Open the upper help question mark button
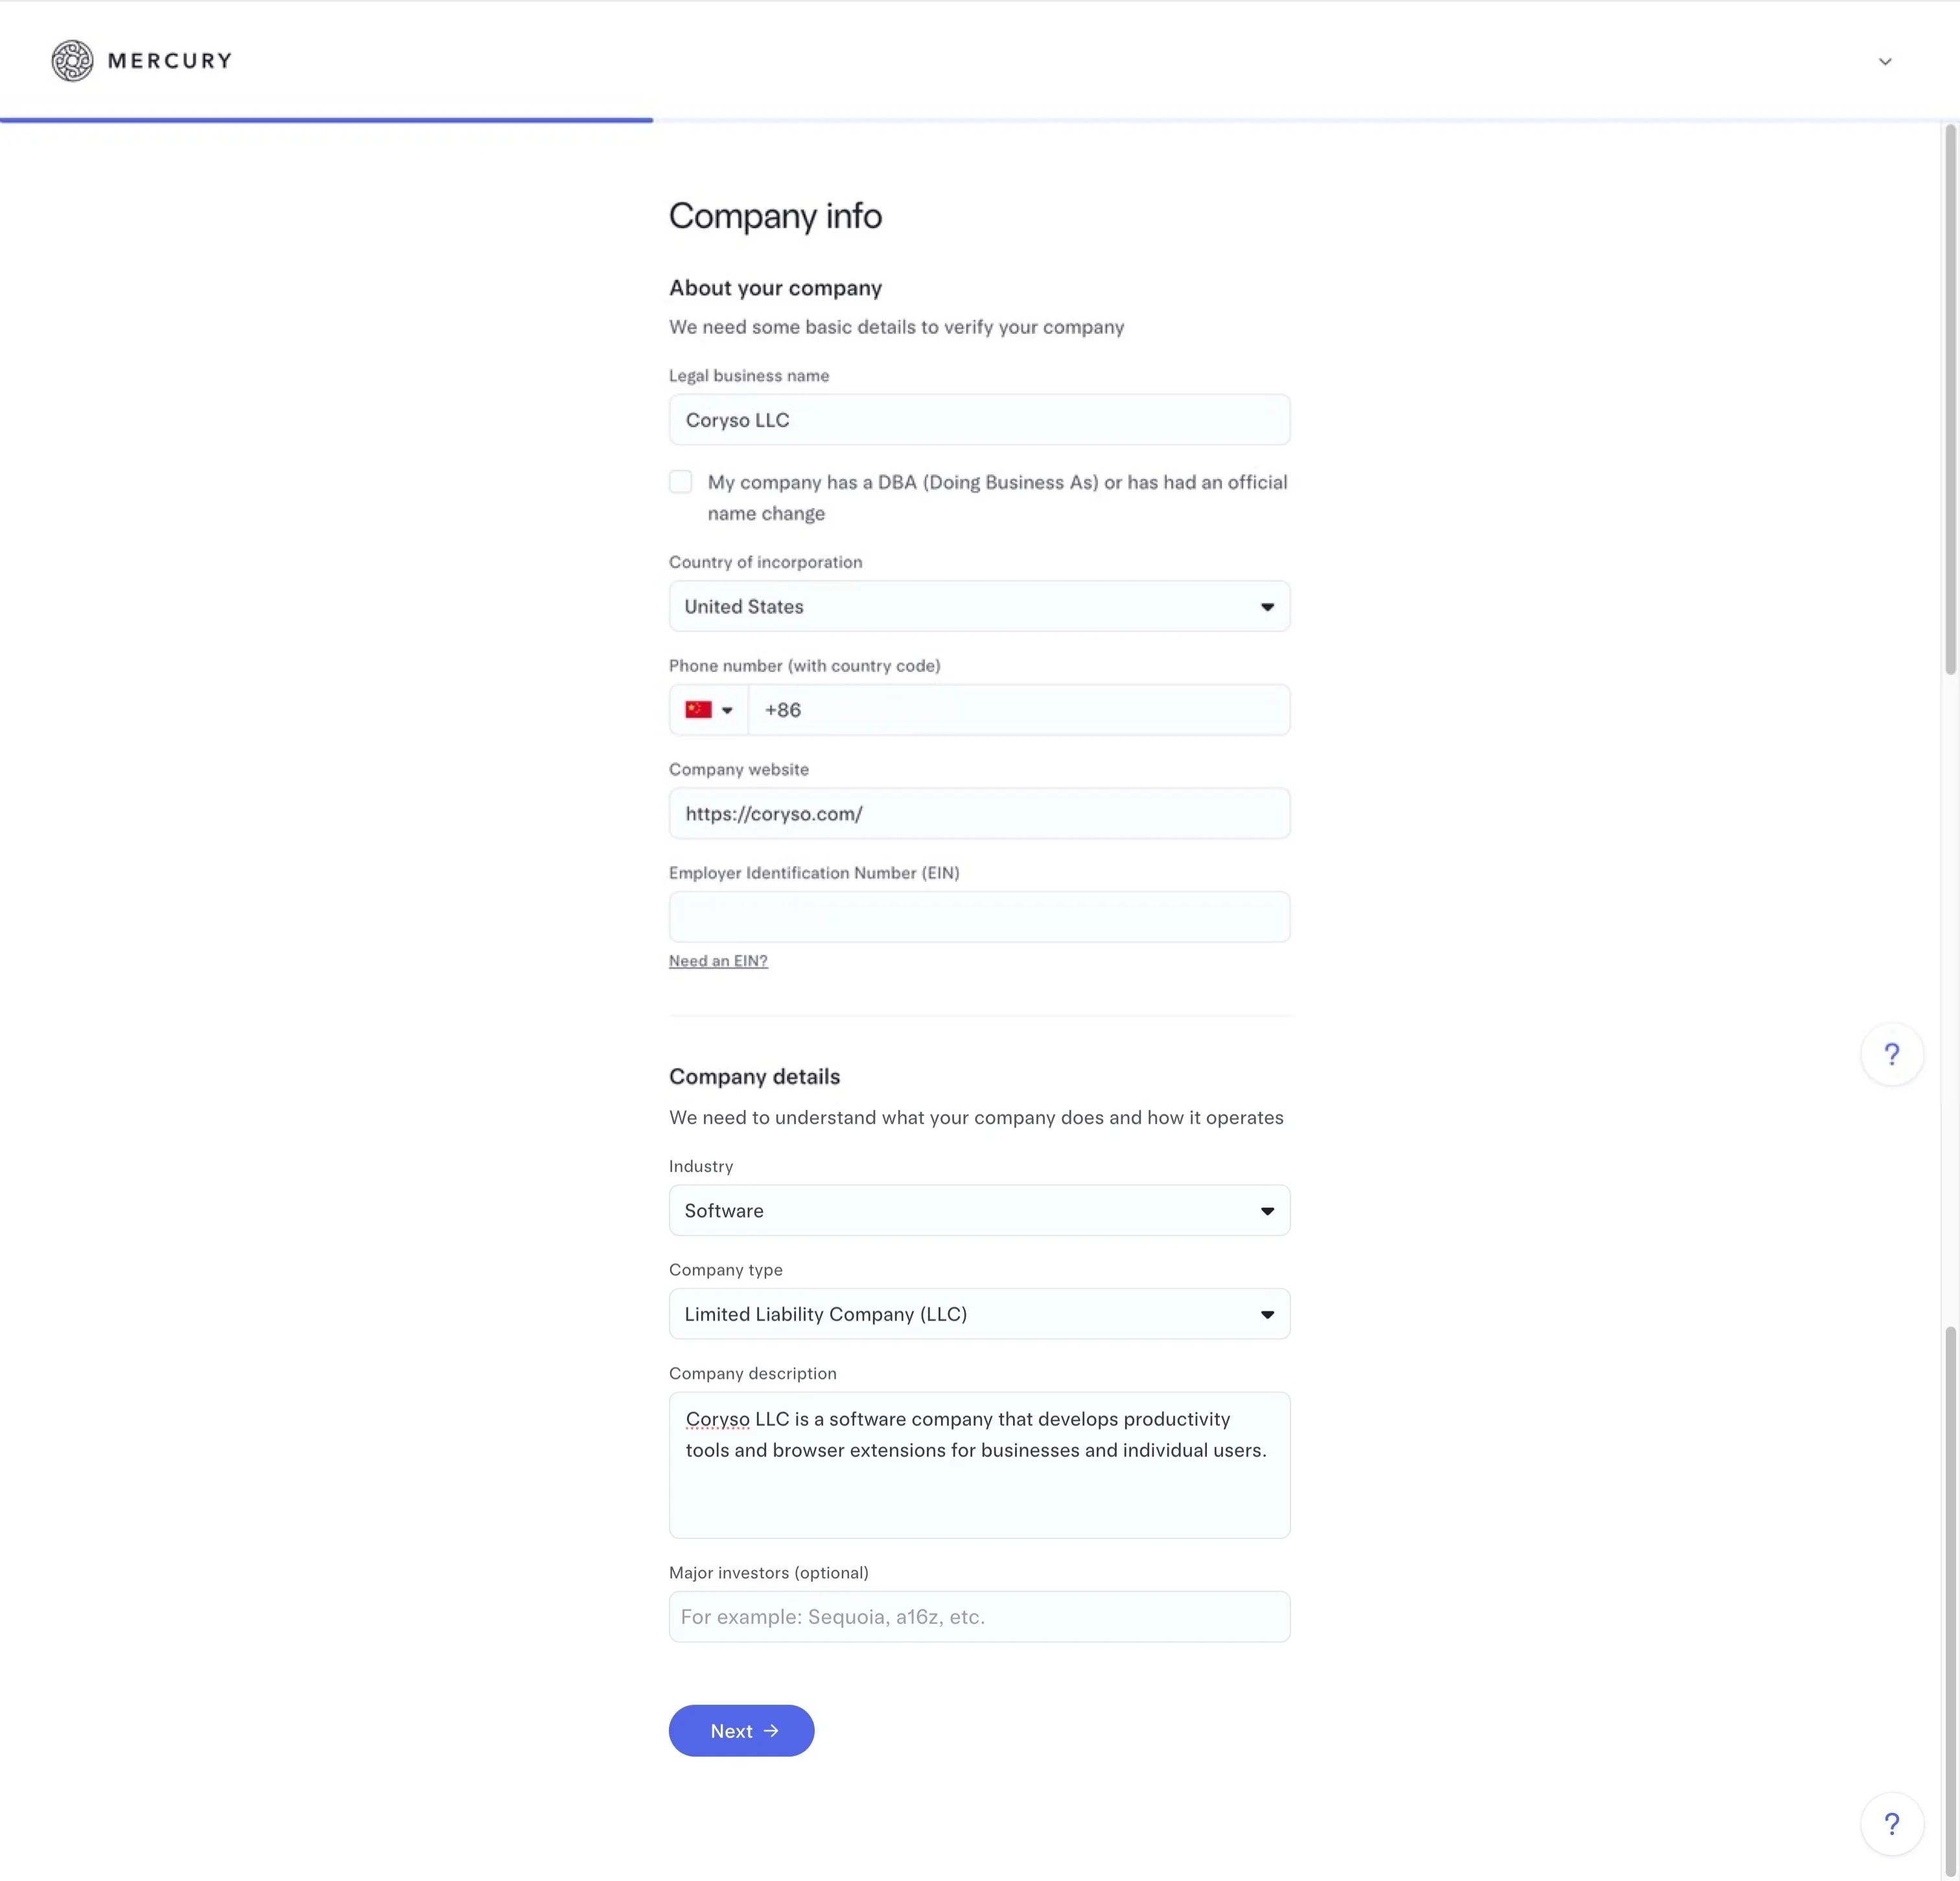 tap(1891, 1054)
